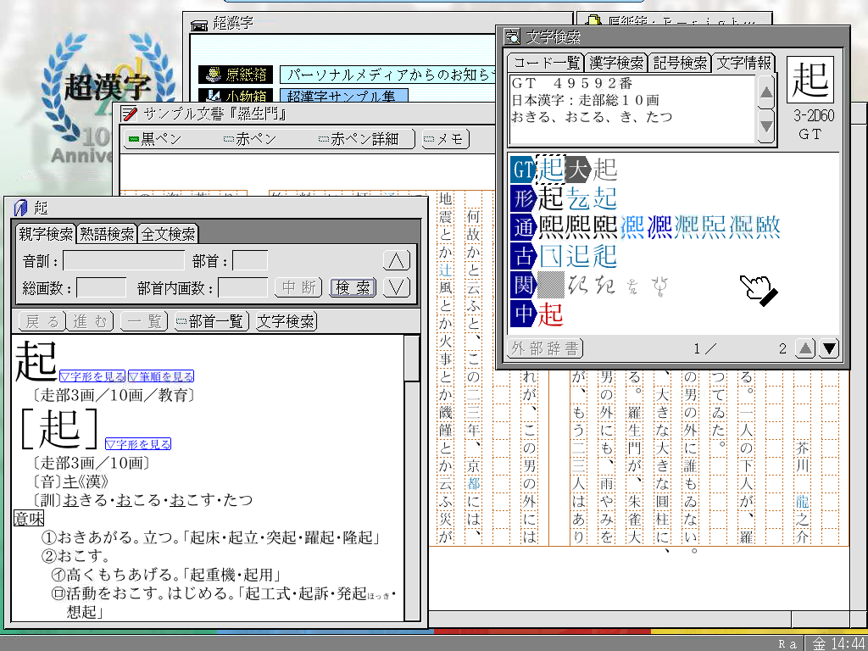Click the magnifier icon in the 文字検索 title bar
Image resolution: width=868 pixels, height=651 pixels.
pyautogui.click(x=512, y=36)
